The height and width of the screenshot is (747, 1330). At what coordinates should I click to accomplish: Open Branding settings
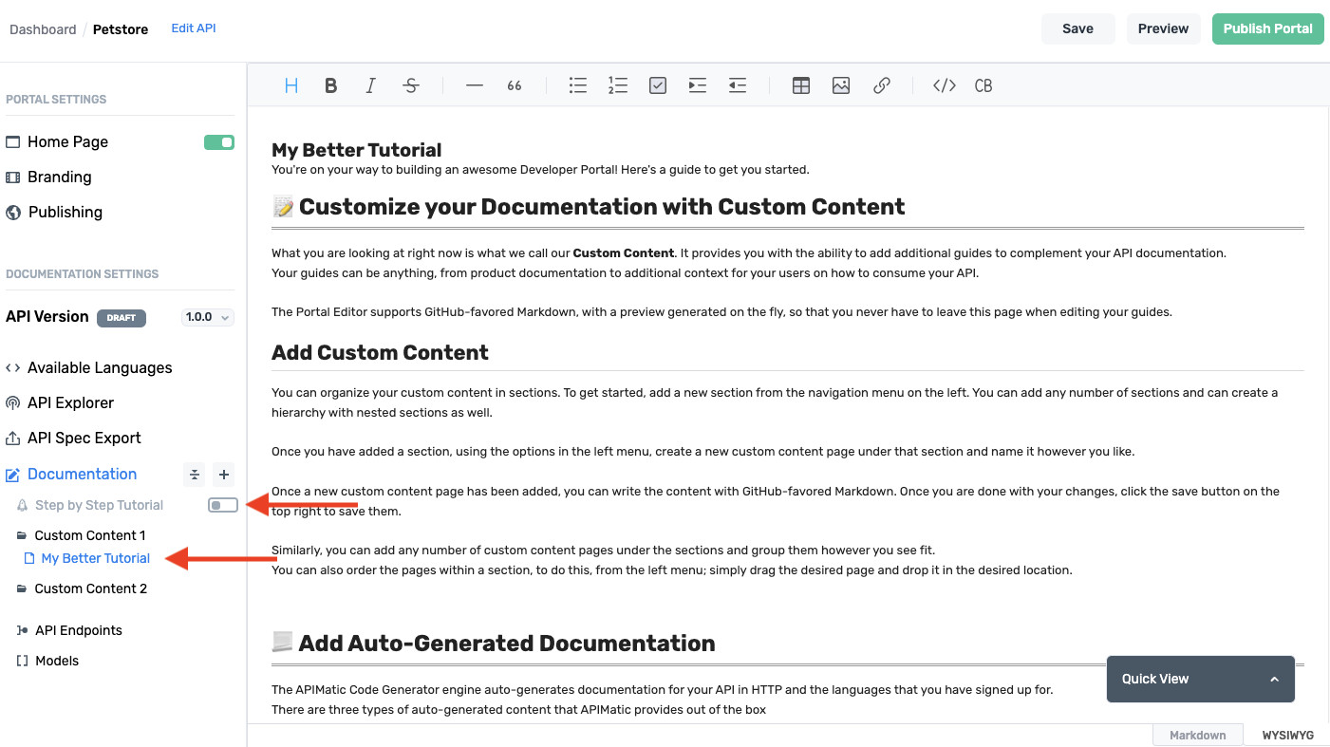tap(59, 177)
